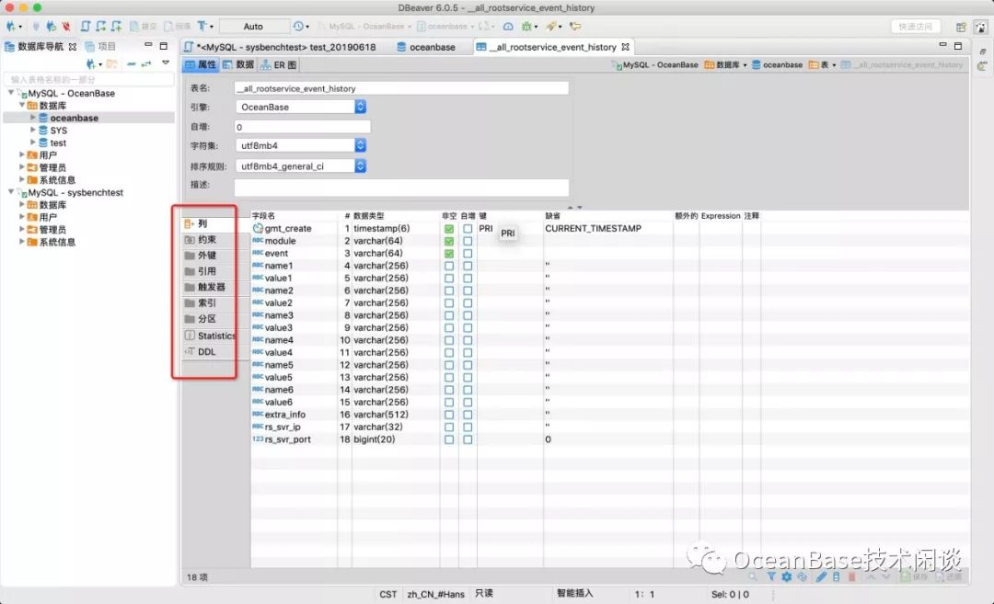Click the yellow arrow navigation icon in toolbar

(x=575, y=26)
